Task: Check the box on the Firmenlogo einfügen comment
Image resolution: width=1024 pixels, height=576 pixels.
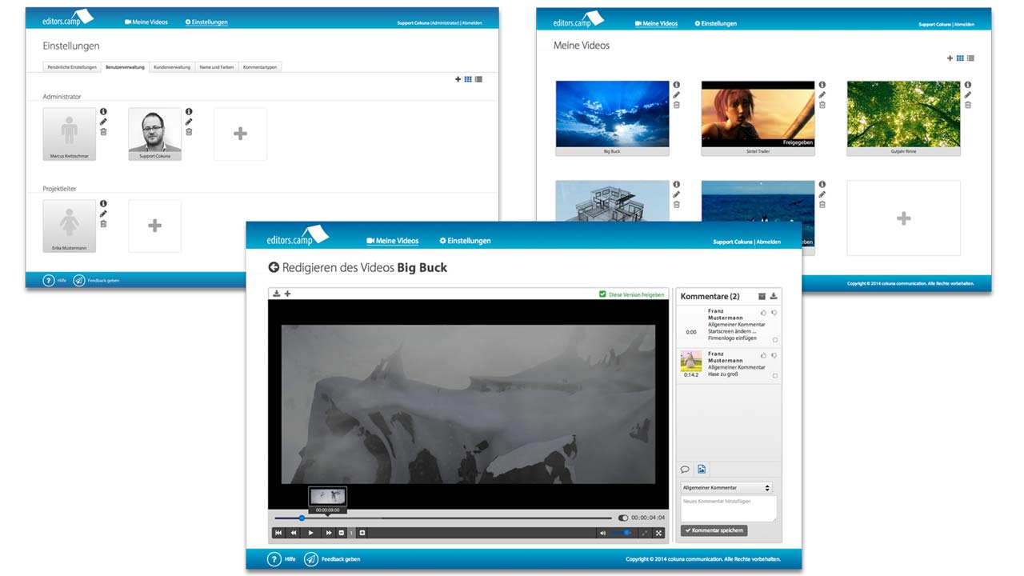Action: 774,339
